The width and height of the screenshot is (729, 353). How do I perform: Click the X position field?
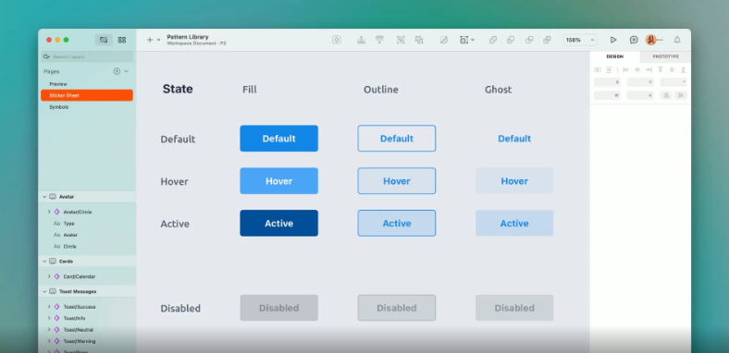607,82
